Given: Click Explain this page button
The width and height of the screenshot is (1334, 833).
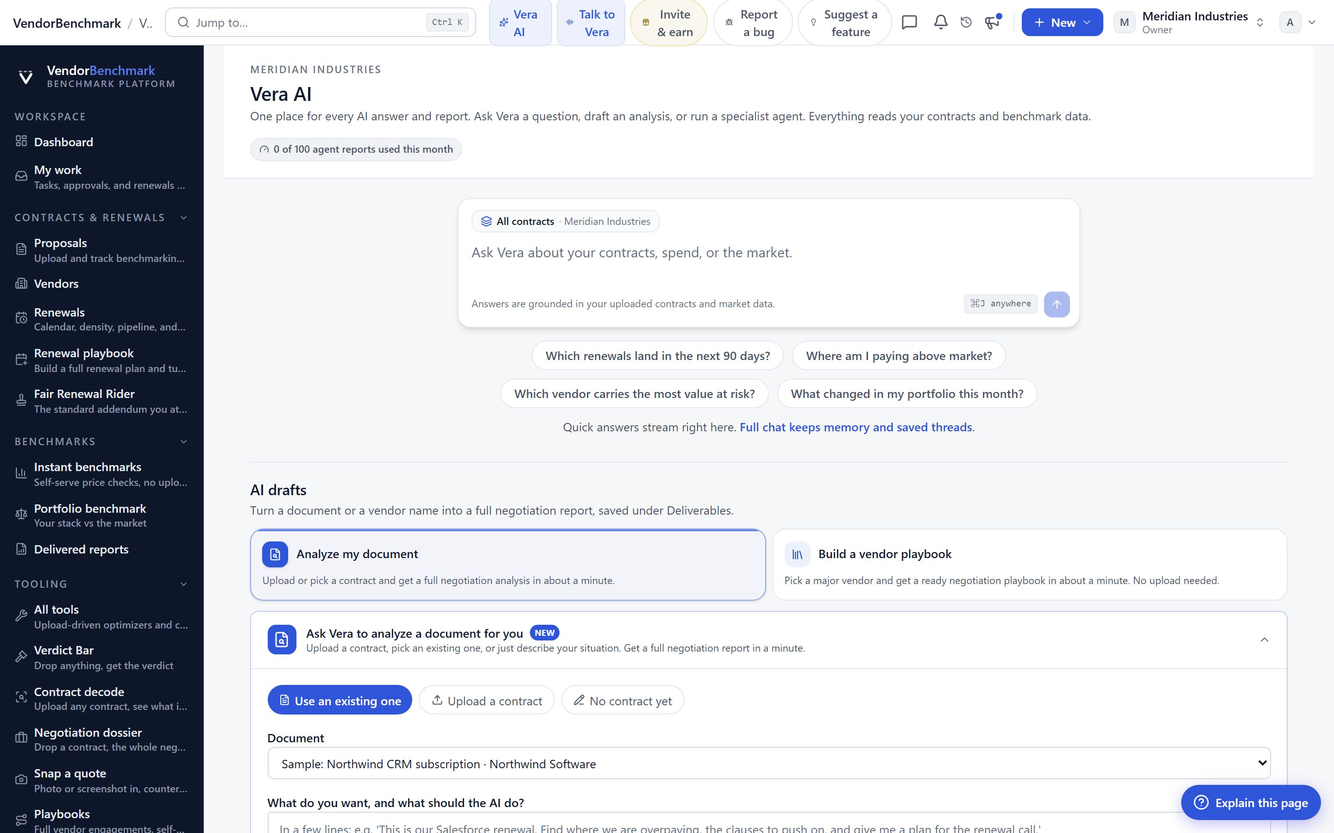Looking at the screenshot, I should coord(1250,802).
